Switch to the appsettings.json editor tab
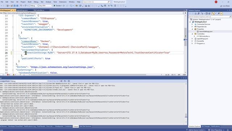232x131 pixels. coord(22,10)
